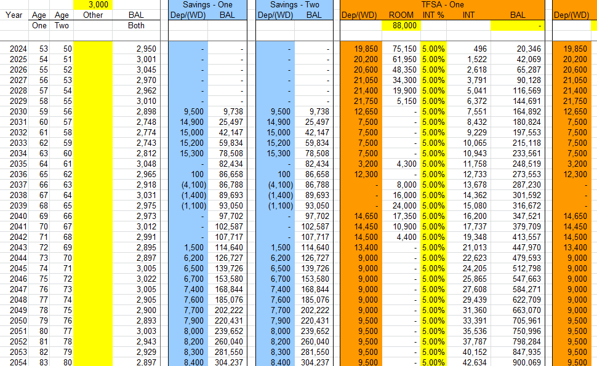Image resolution: width=597 pixels, height=366 pixels.
Task: Select the 3,048 balance in the 2035 row
Action: [137, 164]
